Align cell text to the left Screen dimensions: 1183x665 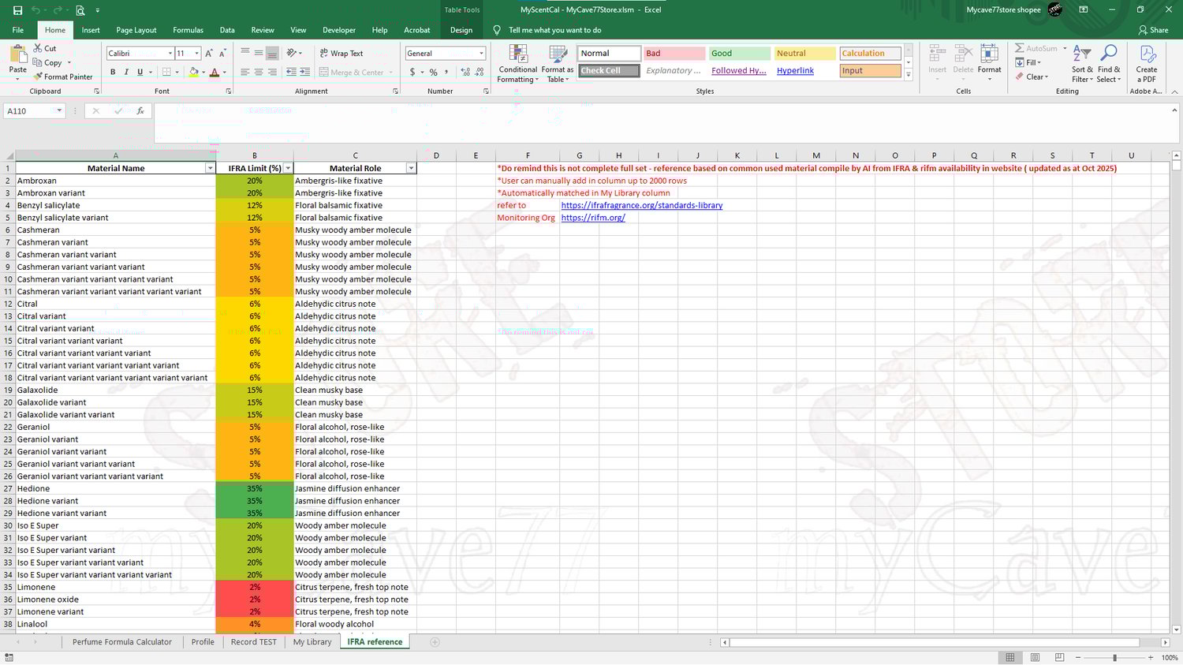(245, 72)
